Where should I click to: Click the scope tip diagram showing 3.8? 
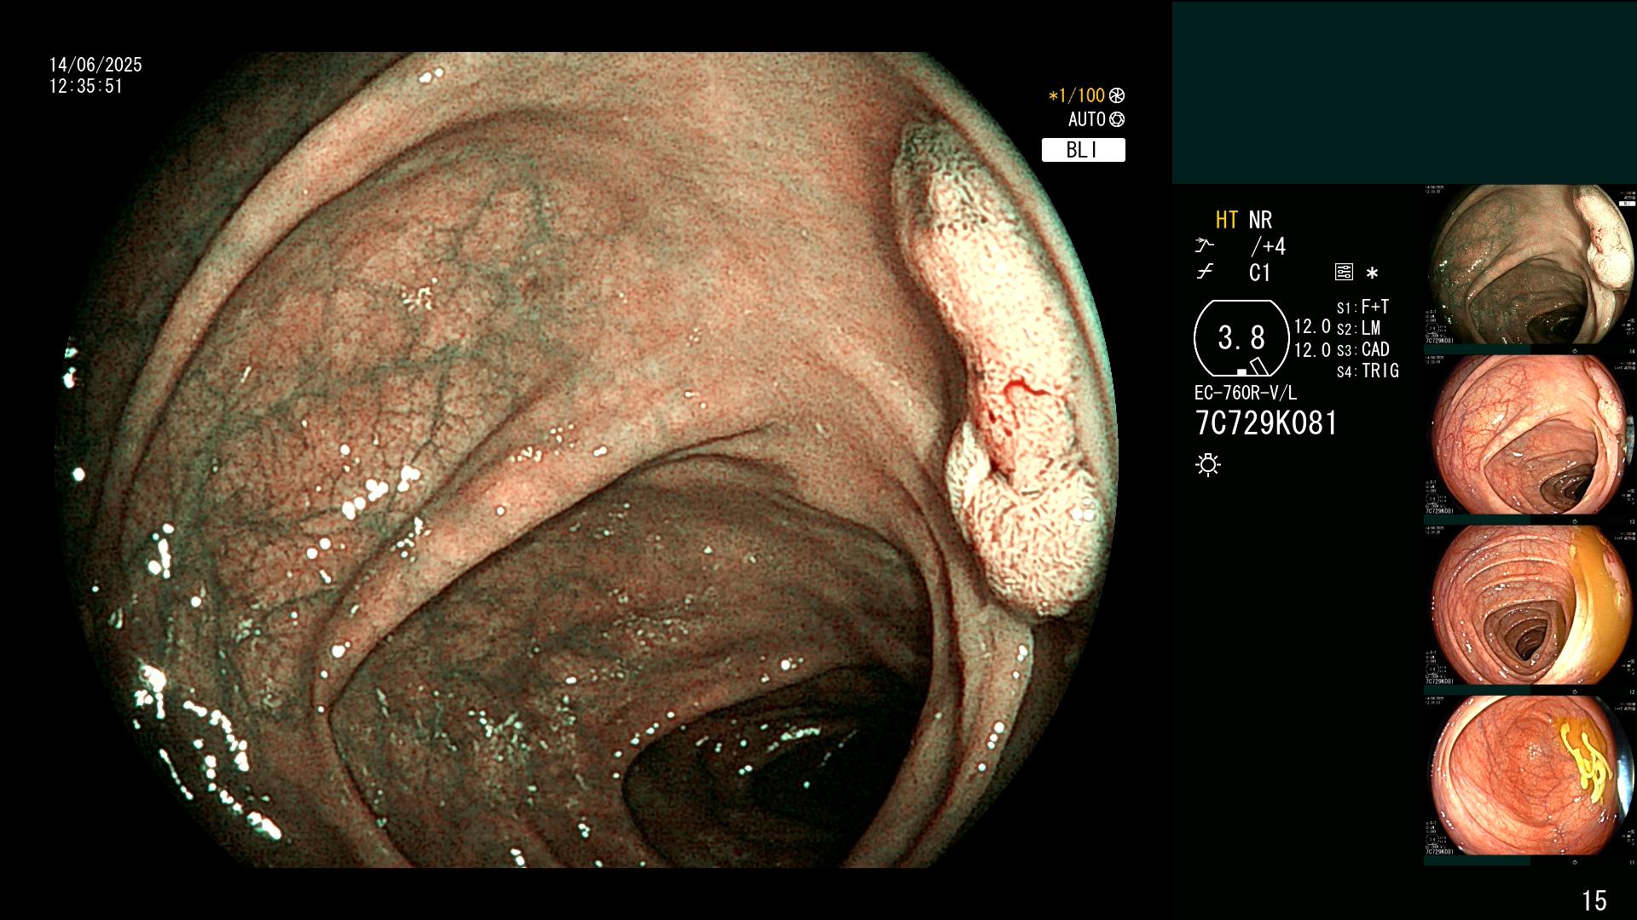[1241, 338]
